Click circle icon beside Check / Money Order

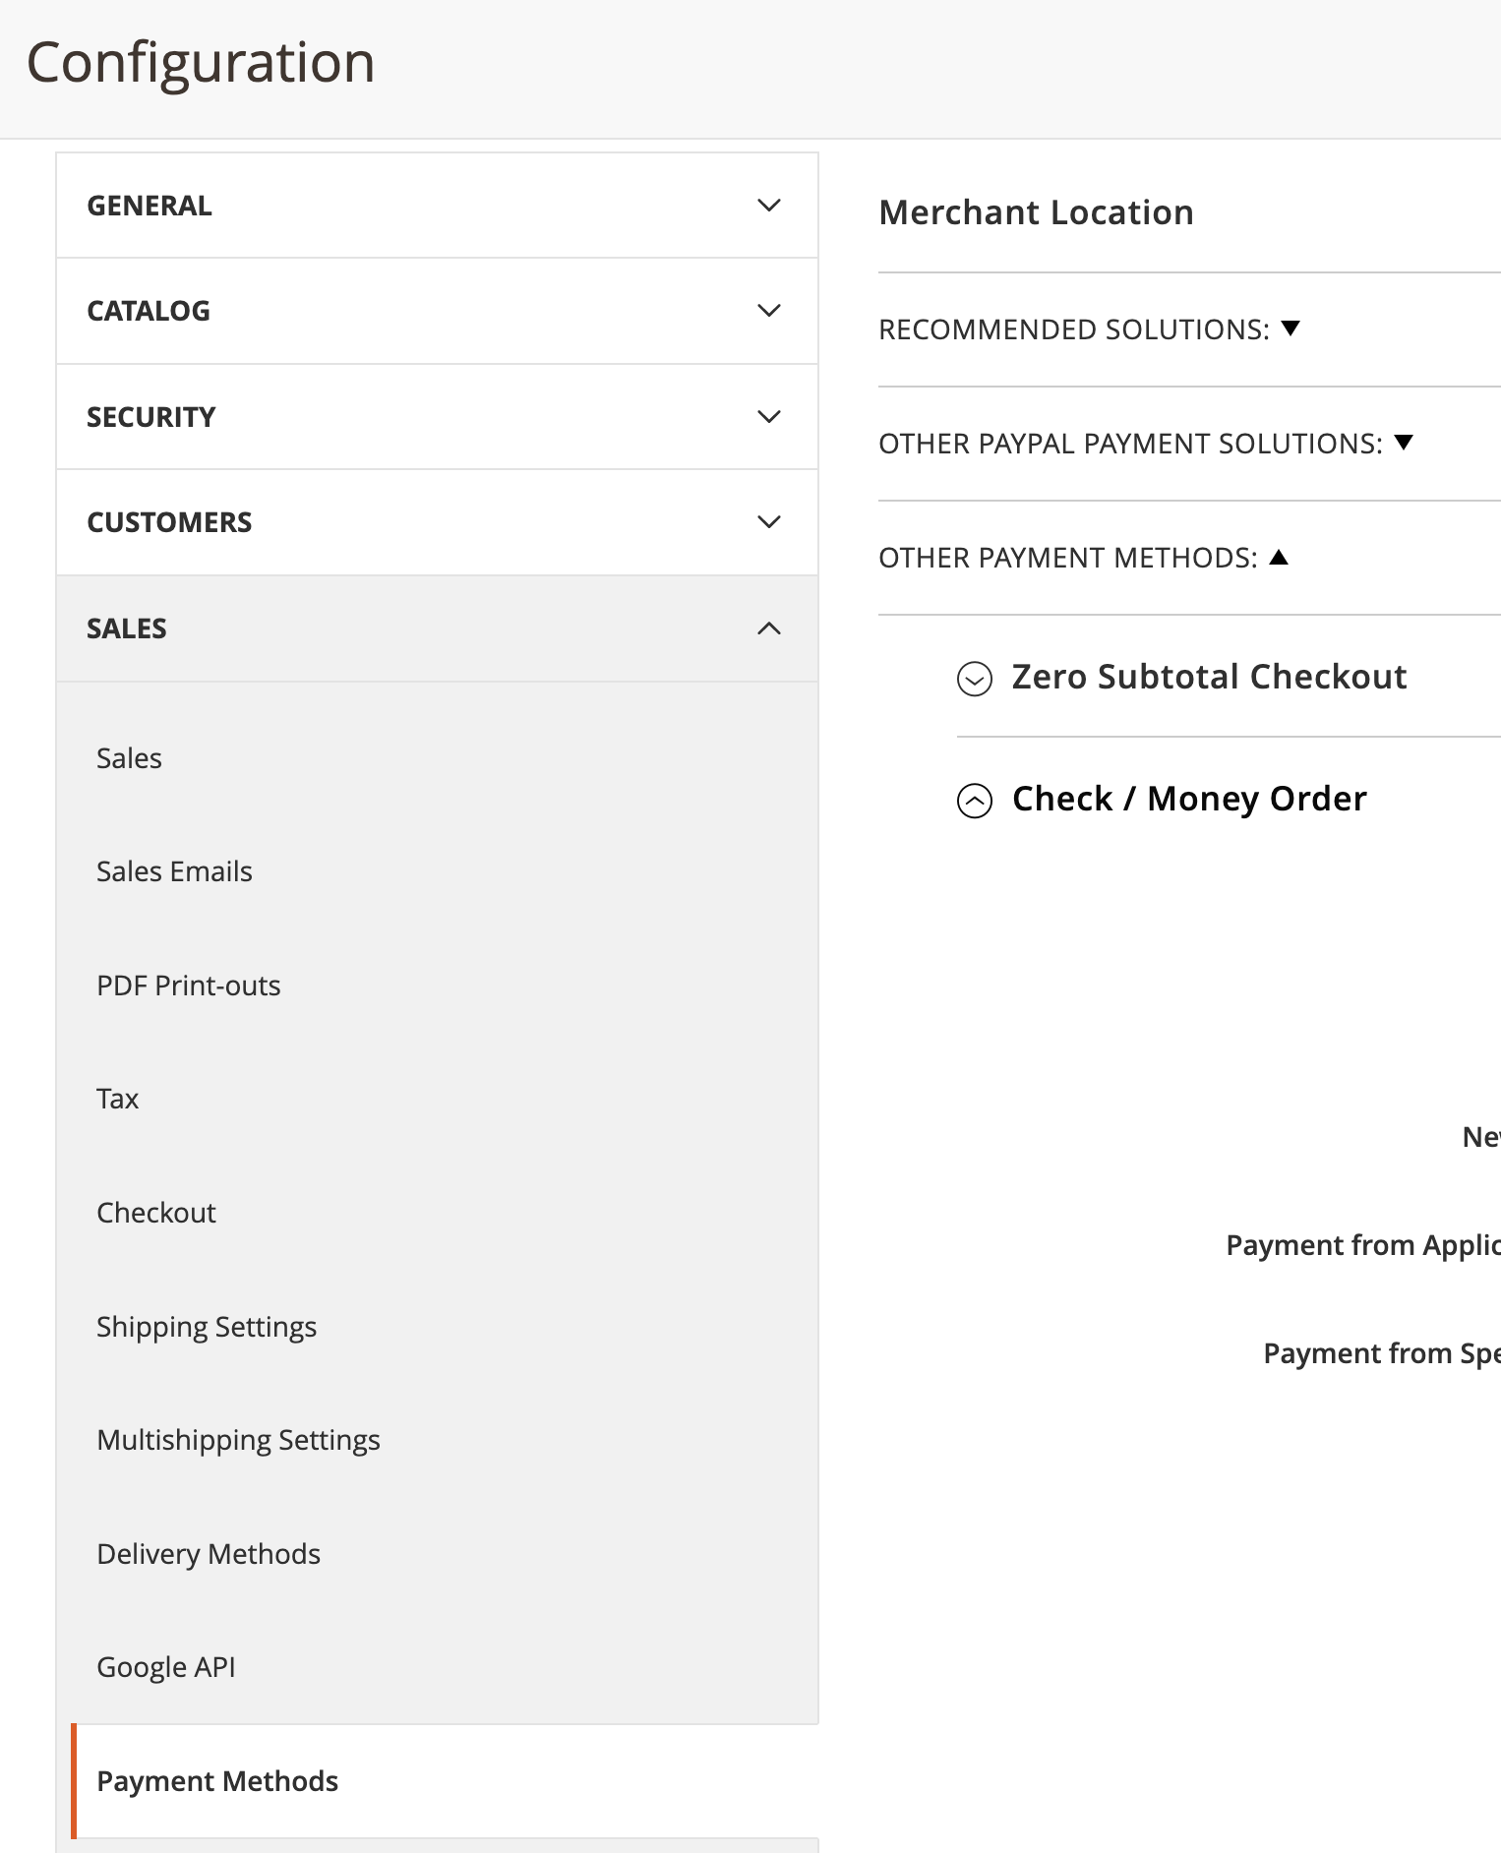[974, 801]
